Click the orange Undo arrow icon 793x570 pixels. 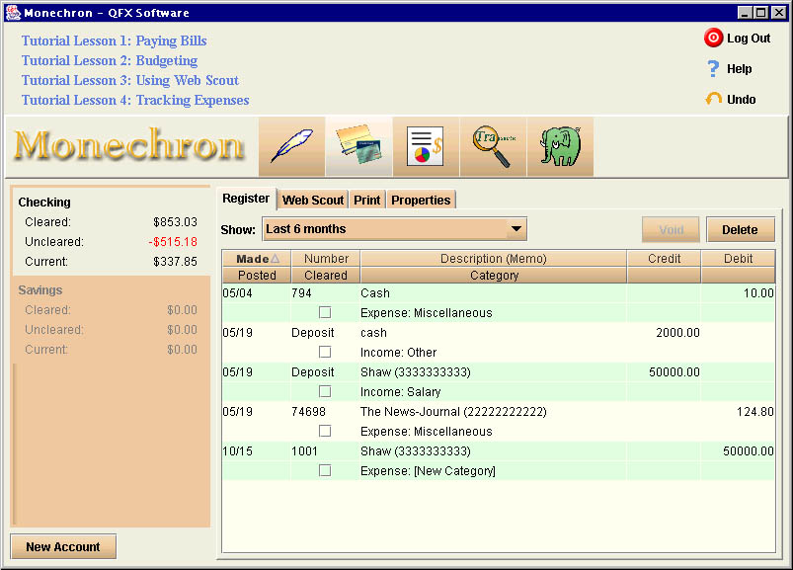[713, 100]
